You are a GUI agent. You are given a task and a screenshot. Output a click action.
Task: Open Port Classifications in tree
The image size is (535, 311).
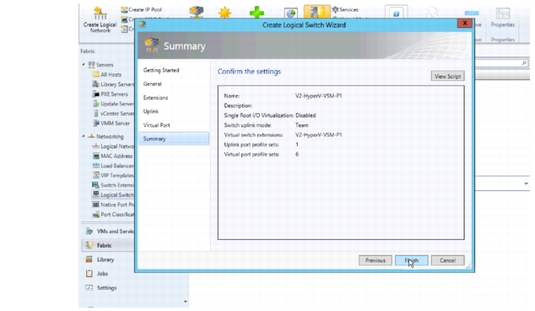[113, 215]
